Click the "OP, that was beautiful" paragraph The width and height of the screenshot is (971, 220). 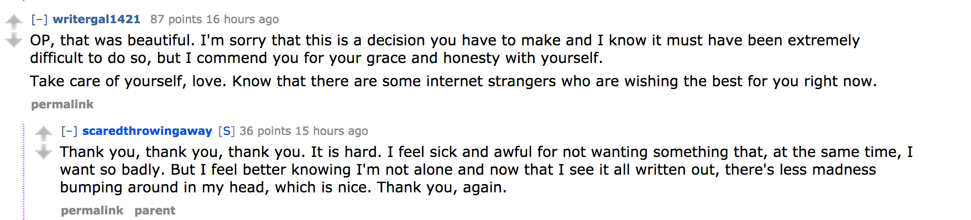pos(445,49)
